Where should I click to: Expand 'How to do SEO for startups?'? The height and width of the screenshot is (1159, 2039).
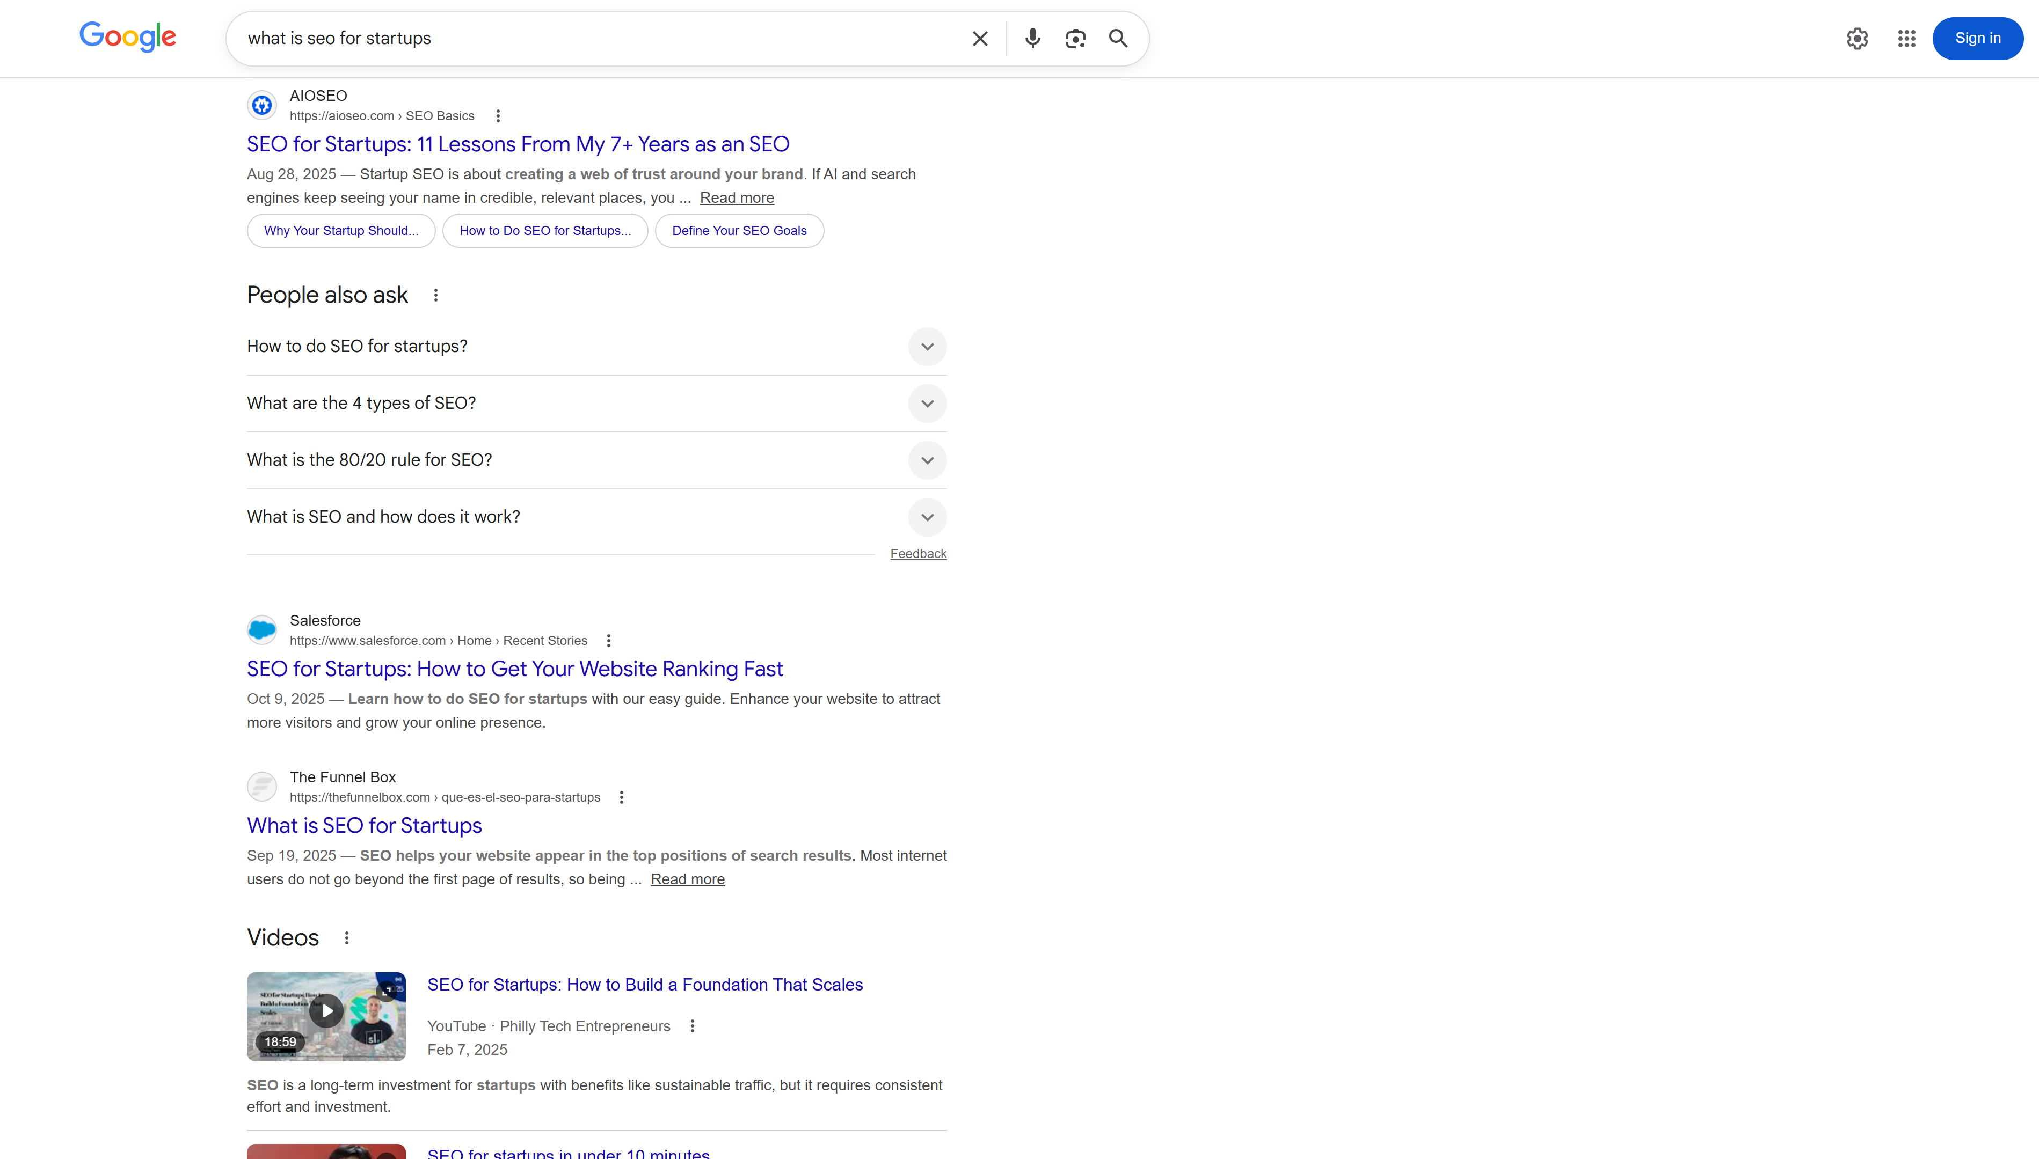coord(927,346)
